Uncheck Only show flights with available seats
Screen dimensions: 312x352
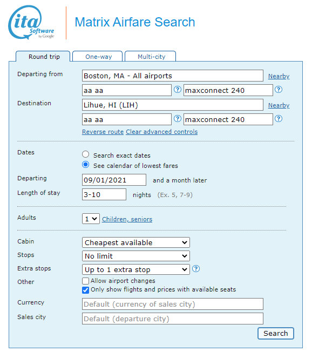pyautogui.click(x=85, y=290)
